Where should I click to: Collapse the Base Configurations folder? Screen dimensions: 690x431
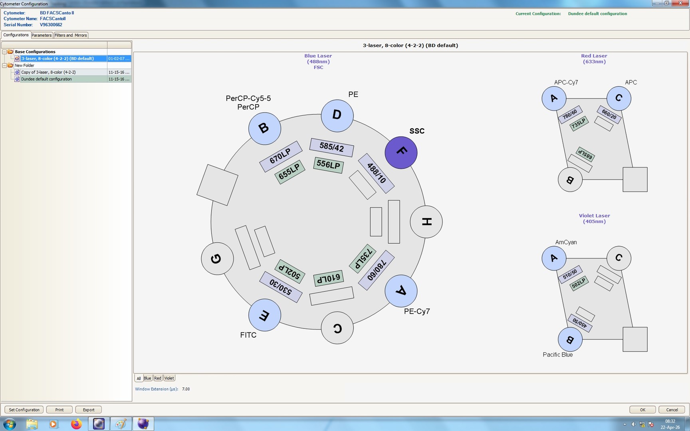click(x=4, y=52)
